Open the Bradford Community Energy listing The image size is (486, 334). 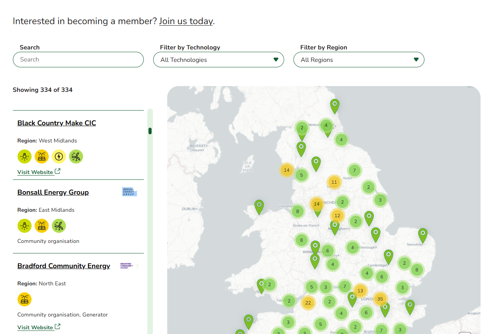click(64, 266)
